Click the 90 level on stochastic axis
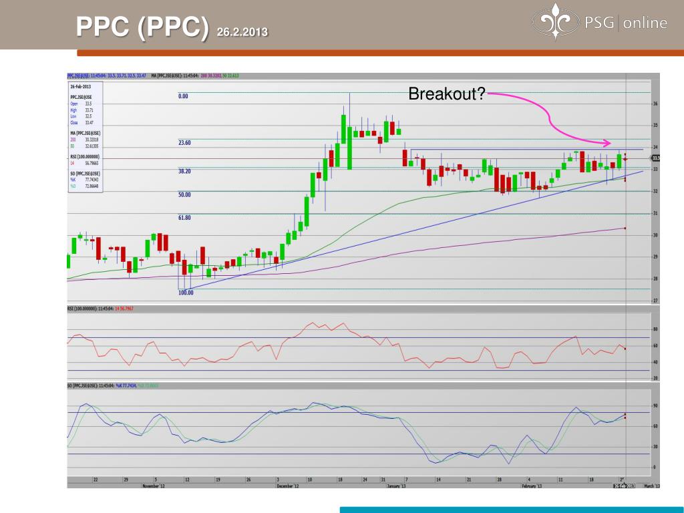Image resolution: width=684 pixels, height=513 pixels. (x=655, y=405)
